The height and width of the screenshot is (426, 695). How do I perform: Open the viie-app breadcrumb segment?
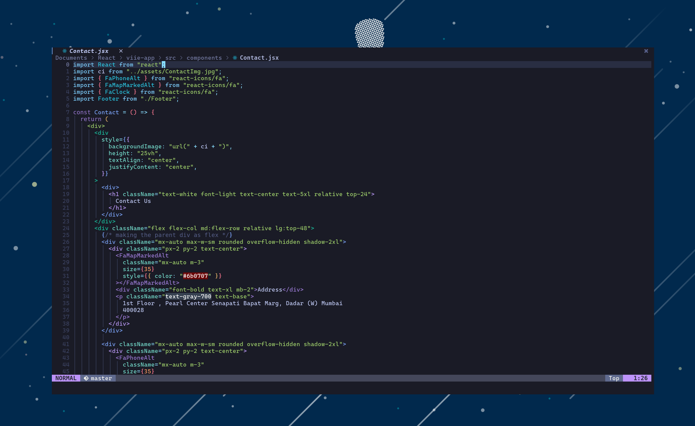140,58
